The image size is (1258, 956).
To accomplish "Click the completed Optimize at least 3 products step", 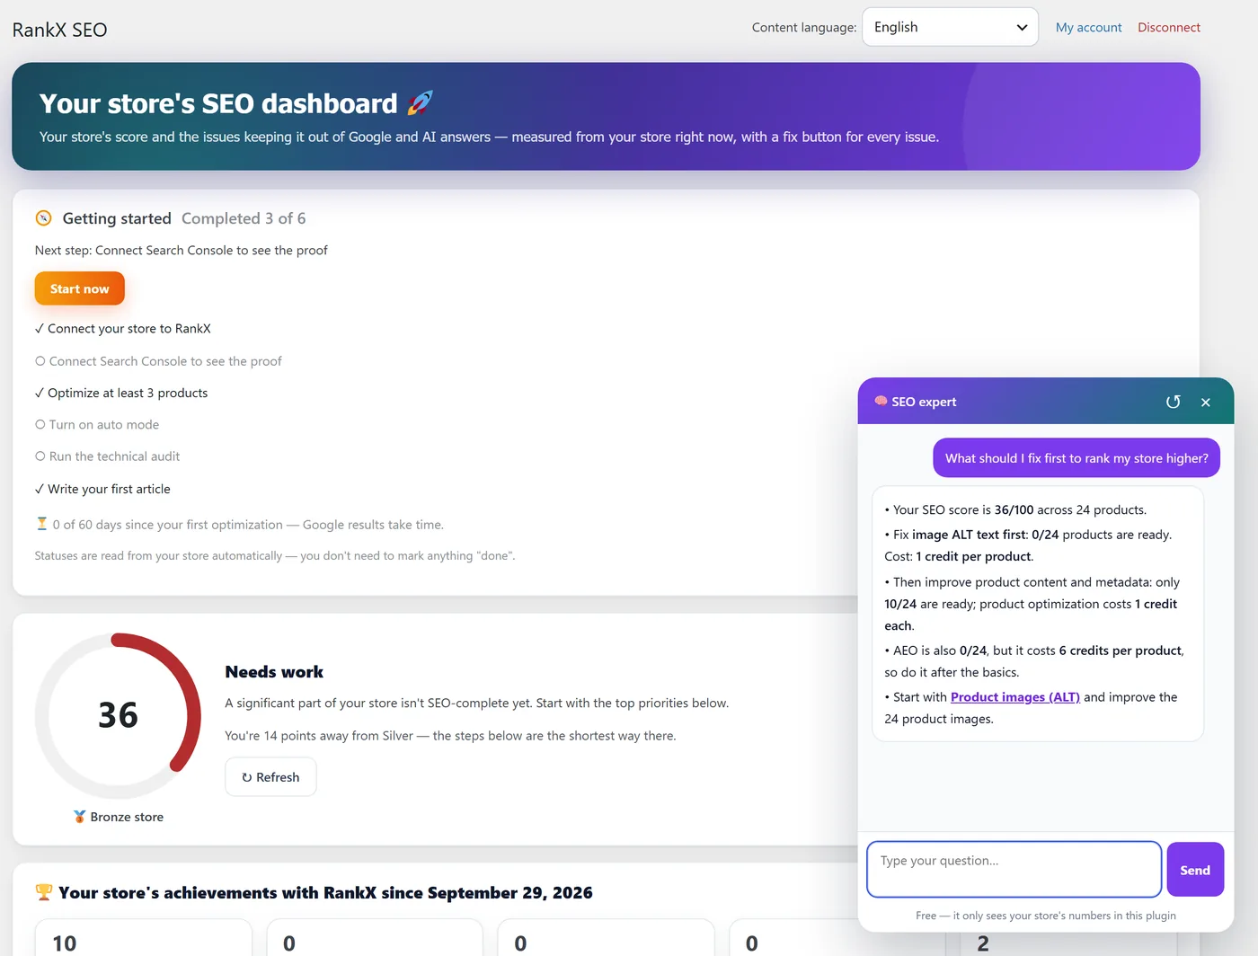I will pyautogui.click(x=121, y=393).
